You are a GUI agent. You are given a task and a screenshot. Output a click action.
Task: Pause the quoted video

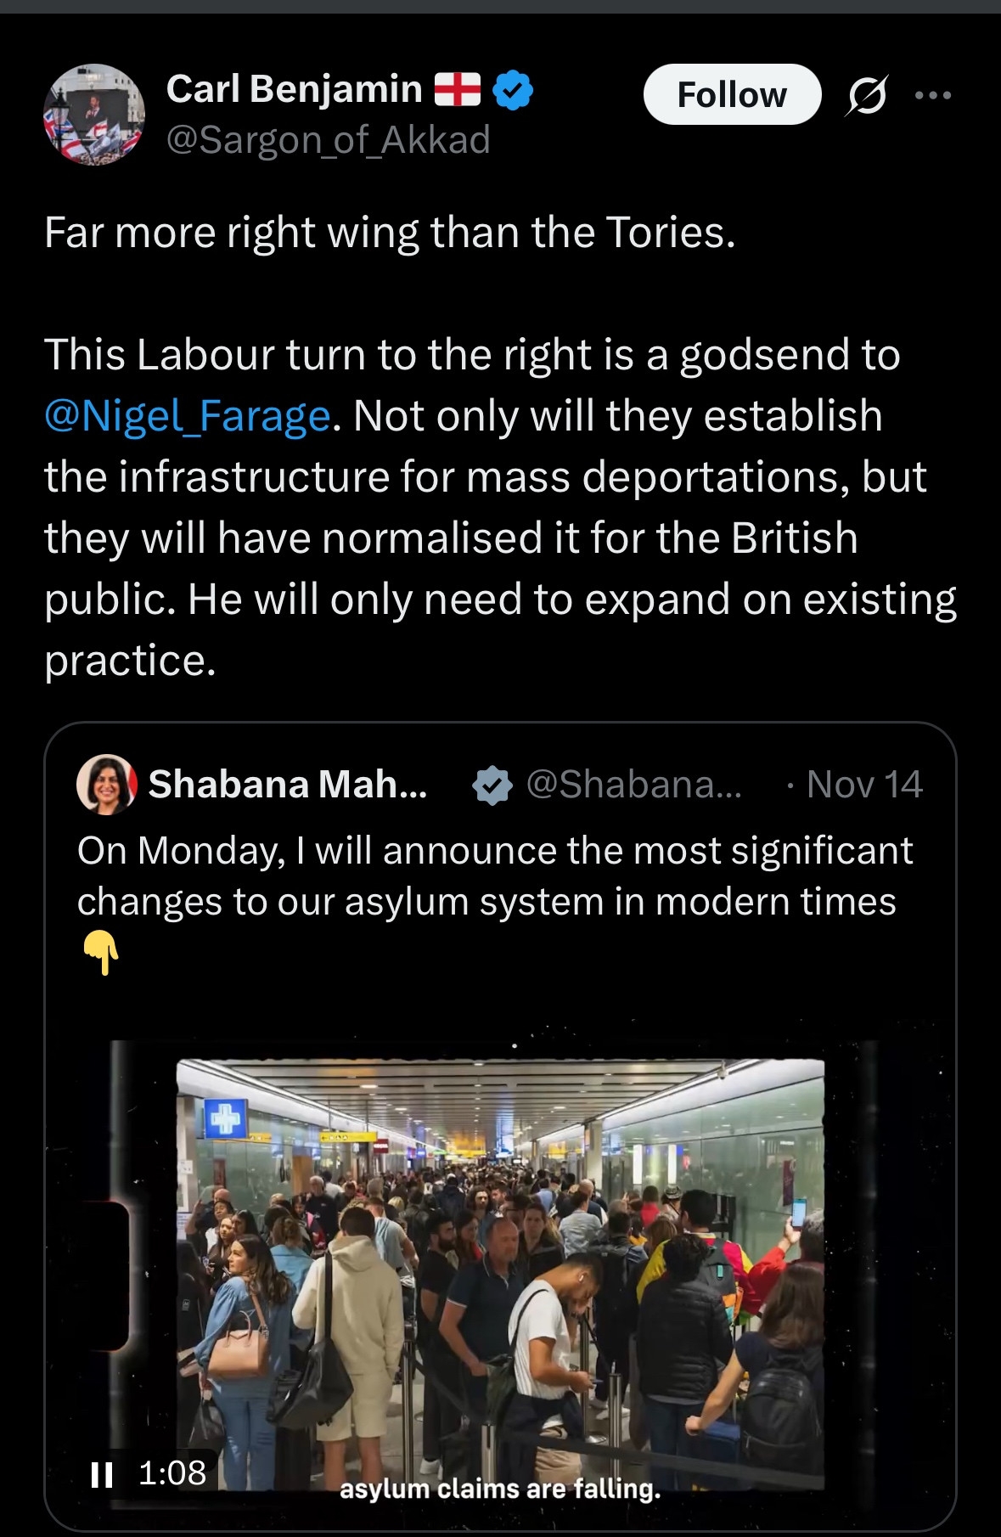[102, 1474]
